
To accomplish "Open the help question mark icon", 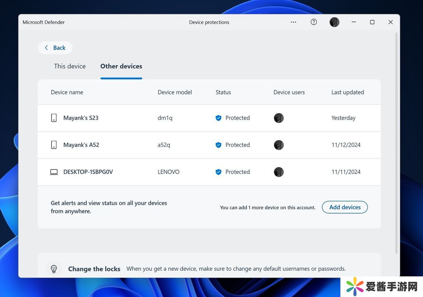I will click(x=314, y=22).
